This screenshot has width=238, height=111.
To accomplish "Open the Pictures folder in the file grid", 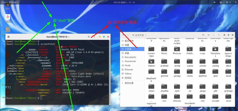I will point(177,51).
